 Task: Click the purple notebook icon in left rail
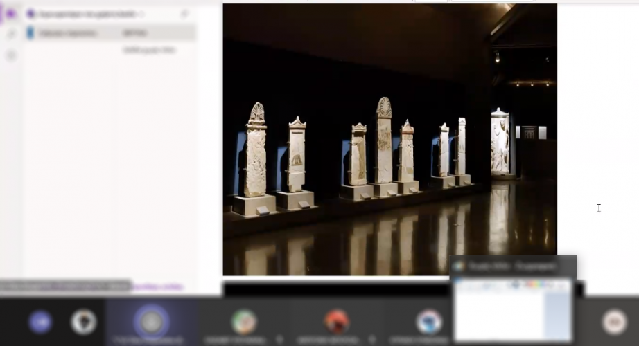10,14
